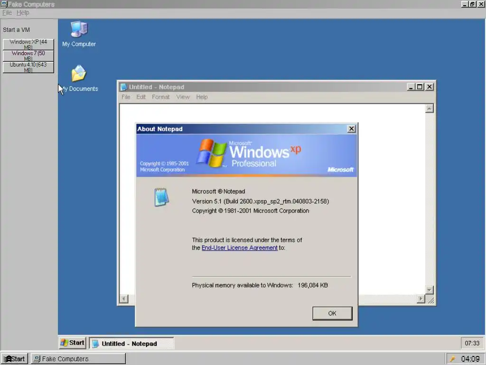Click Notepad vertical scrollbar up arrow
Viewport: 486px width, 365px height.
click(x=429, y=109)
